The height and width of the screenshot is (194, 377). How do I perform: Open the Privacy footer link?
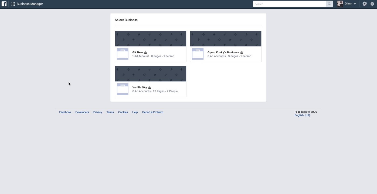(98, 112)
